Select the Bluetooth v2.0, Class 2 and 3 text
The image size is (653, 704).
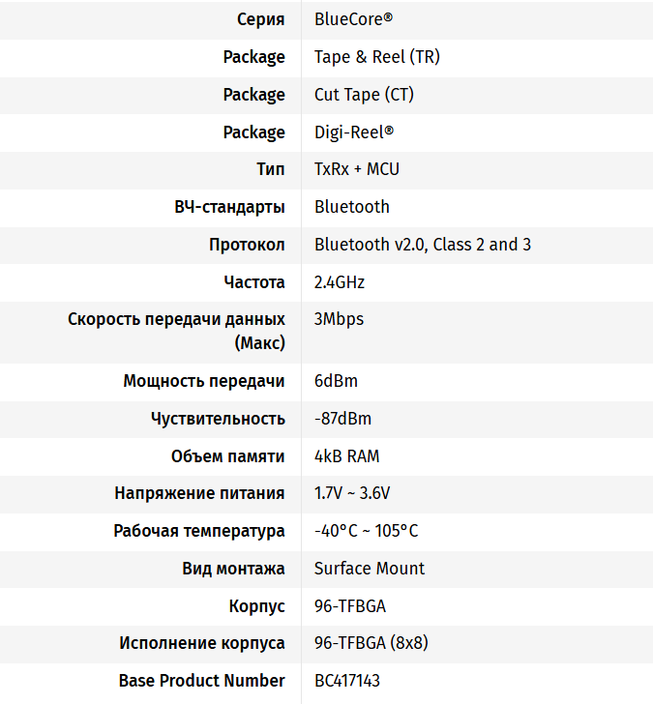pyautogui.click(x=423, y=245)
